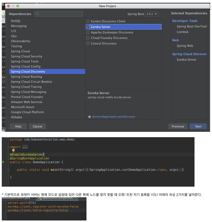The image size is (212, 222).
Task: Focus the Dependencies search field
Action: click(58, 14)
